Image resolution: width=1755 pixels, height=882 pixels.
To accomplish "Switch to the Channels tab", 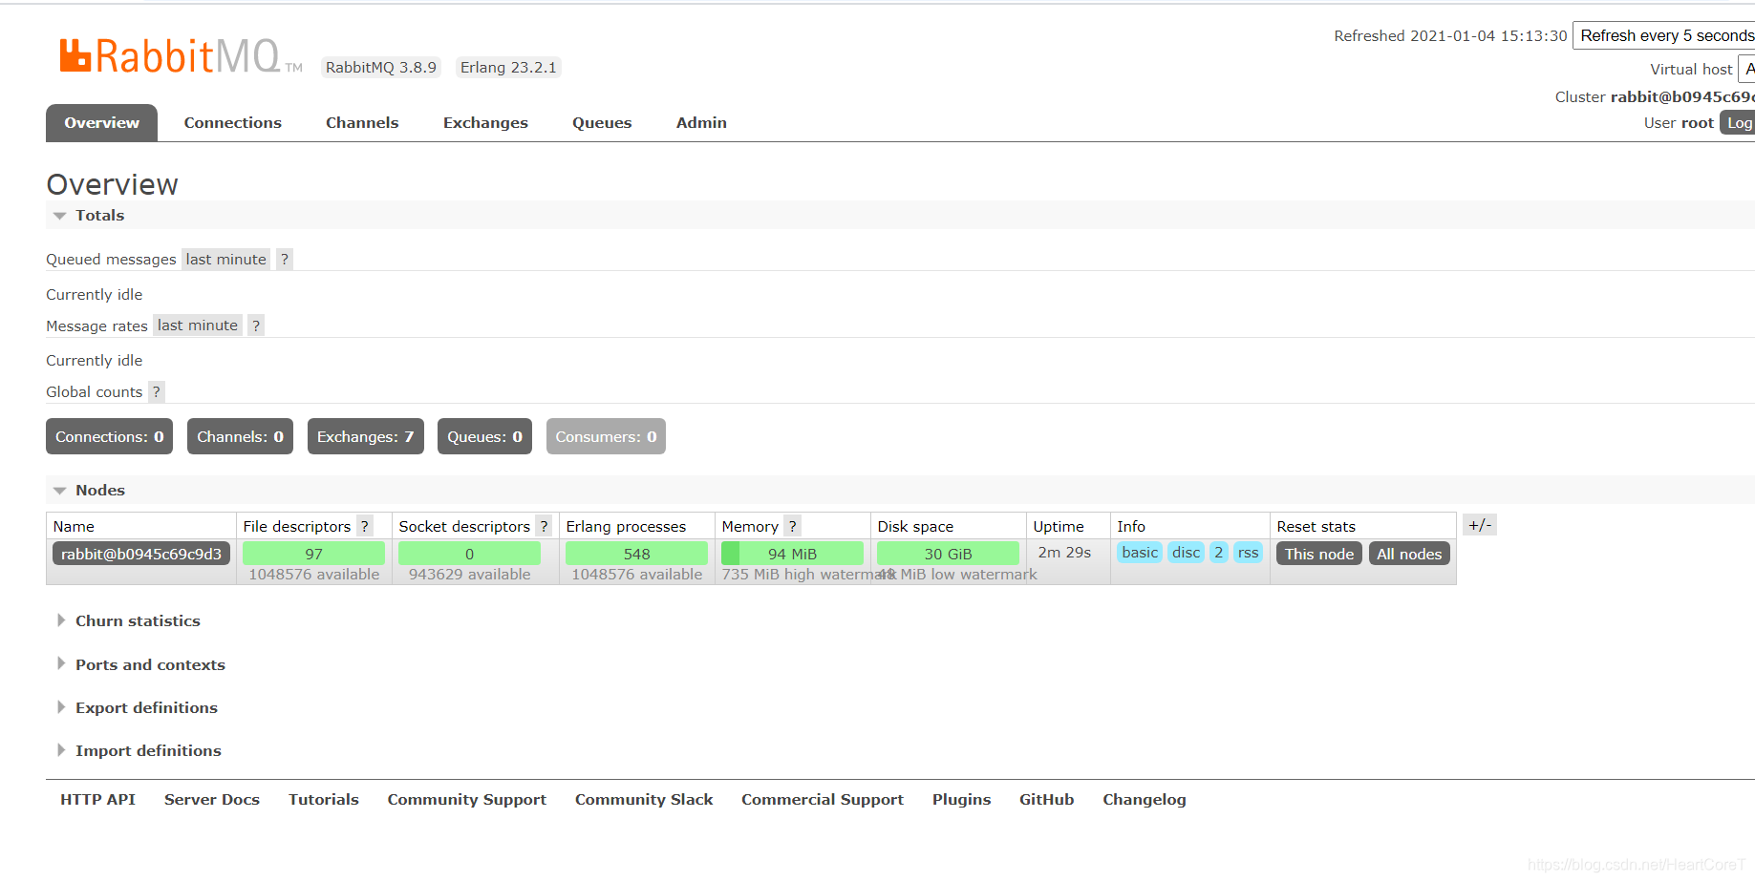I will click(x=362, y=123).
